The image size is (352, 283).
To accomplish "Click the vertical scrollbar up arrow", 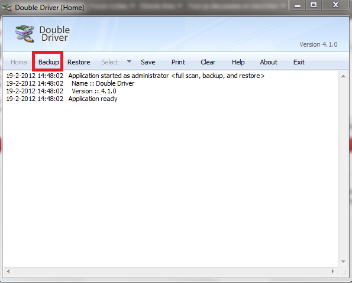I will 343,76.
